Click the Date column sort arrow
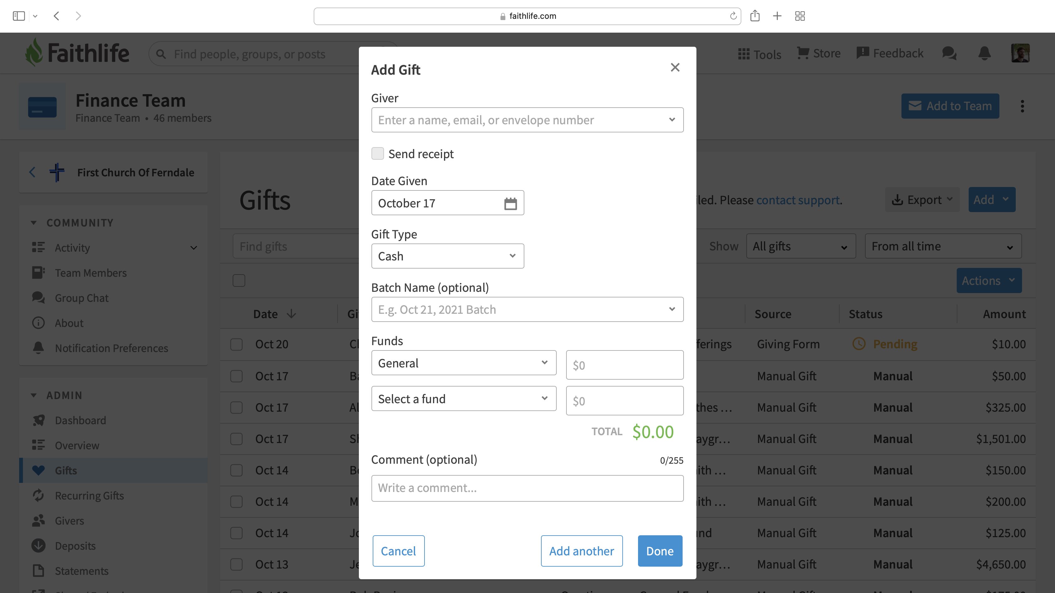The height and width of the screenshot is (593, 1055). [x=291, y=314]
